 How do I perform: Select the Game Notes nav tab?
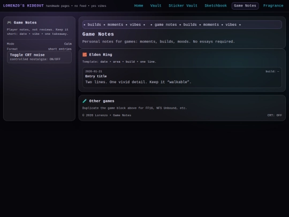[245, 6]
